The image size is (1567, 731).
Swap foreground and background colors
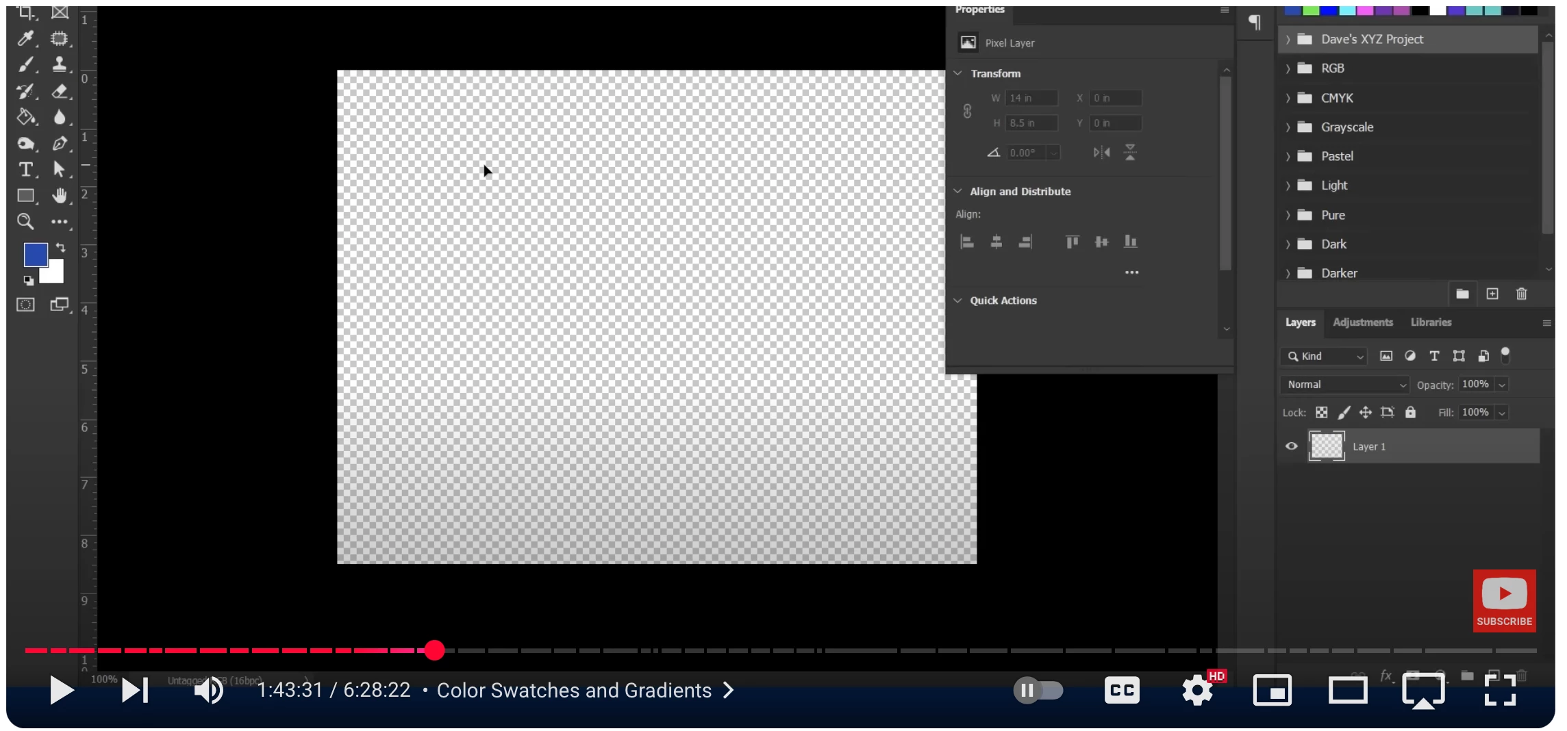60,248
